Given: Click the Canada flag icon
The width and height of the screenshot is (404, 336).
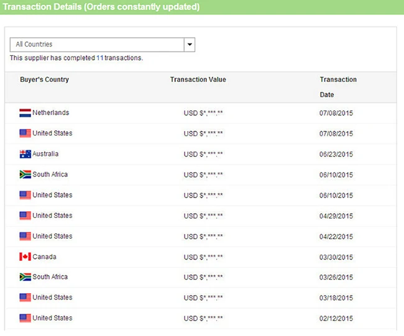Looking at the screenshot, I should (25, 257).
